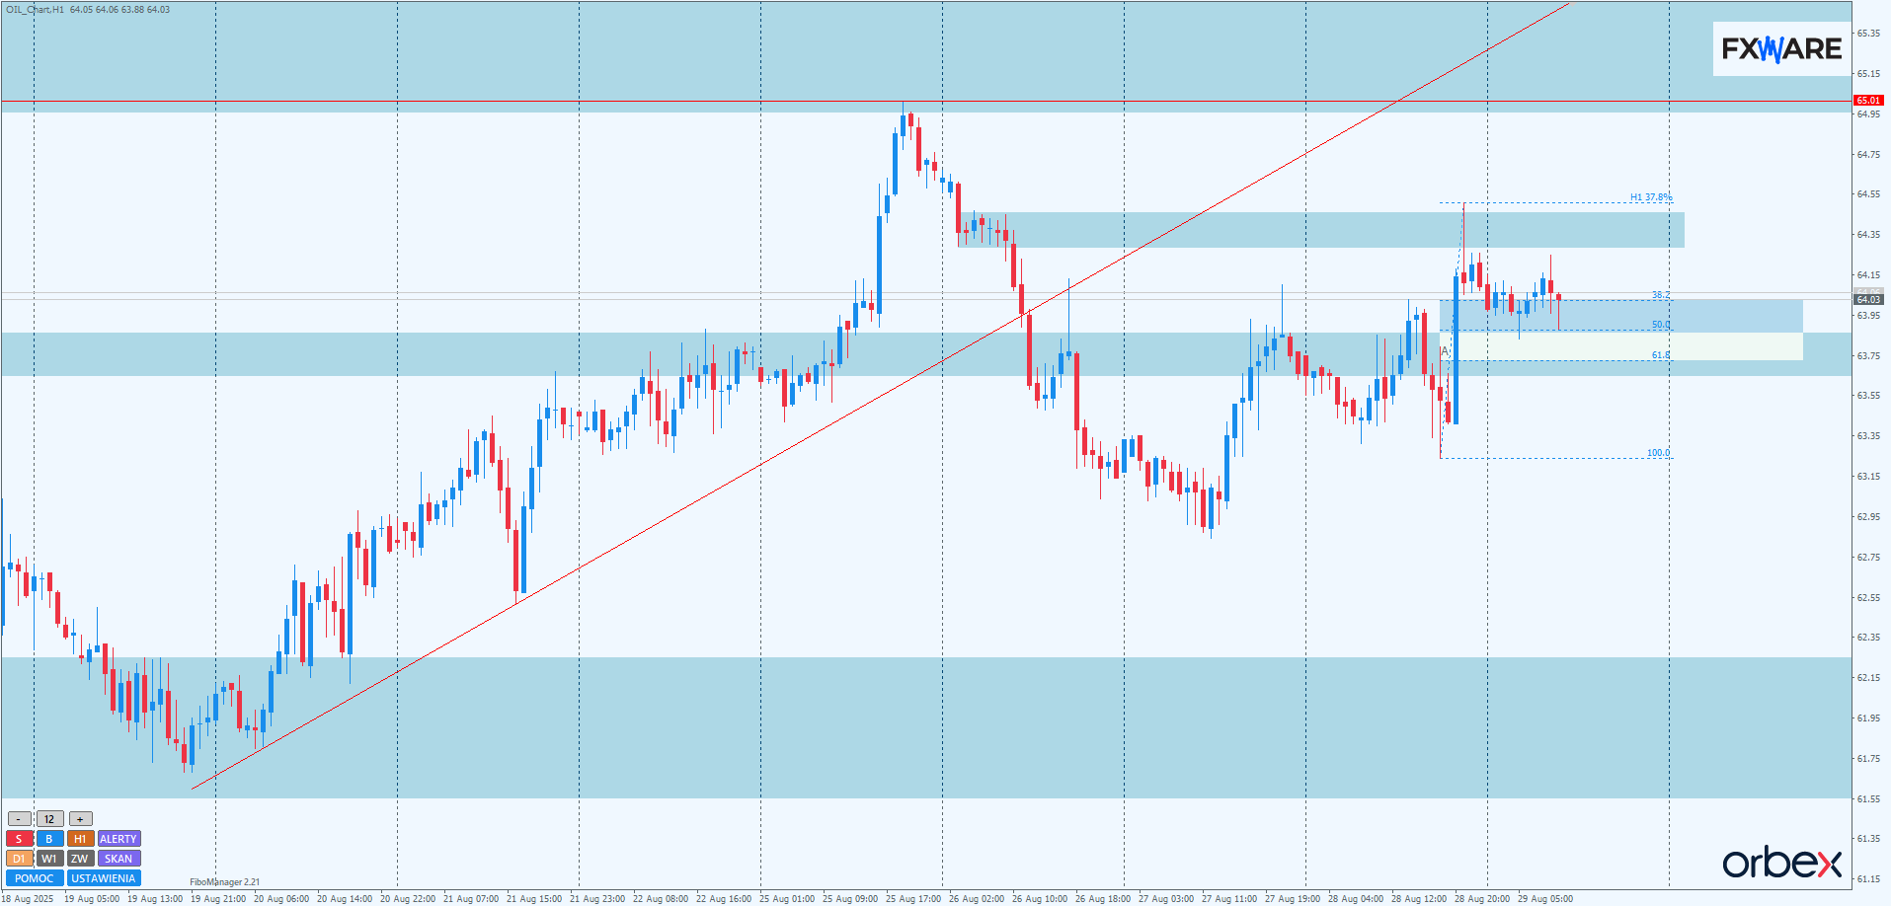1891x906 pixels.
Task: Click the blue B button
Action: (49, 839)
